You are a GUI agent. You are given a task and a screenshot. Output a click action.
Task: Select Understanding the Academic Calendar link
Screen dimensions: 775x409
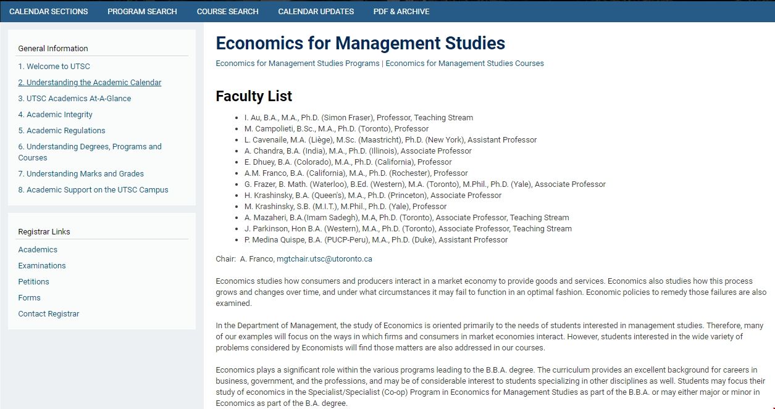(90, 82)
